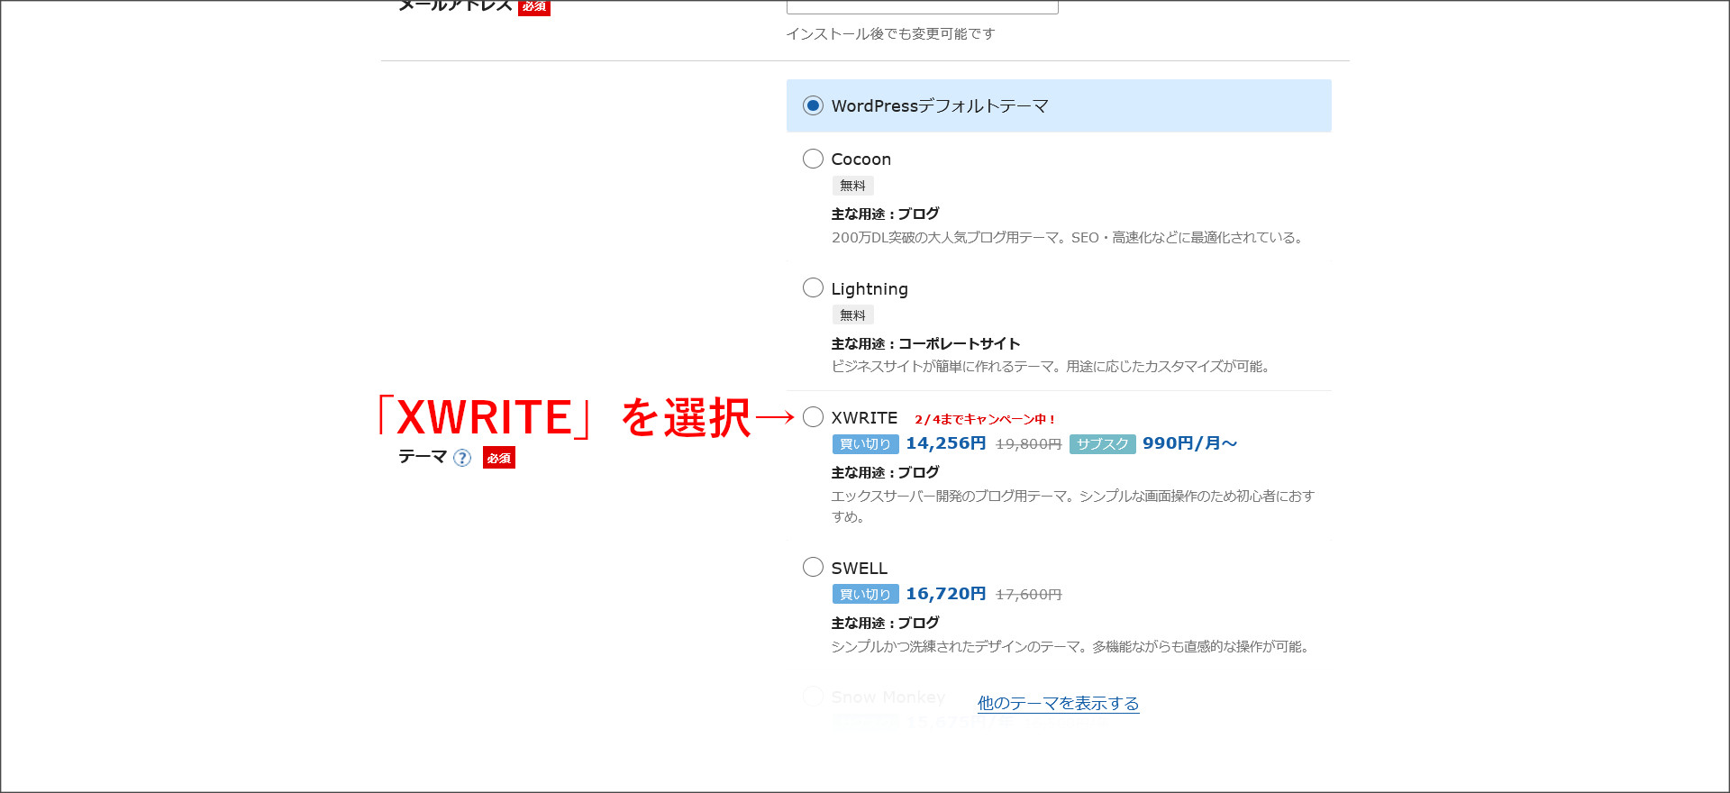This screenshot has width=1730, height=793.
Task: Click the 16,720円 SWELL price
Action: pos(946,594)
